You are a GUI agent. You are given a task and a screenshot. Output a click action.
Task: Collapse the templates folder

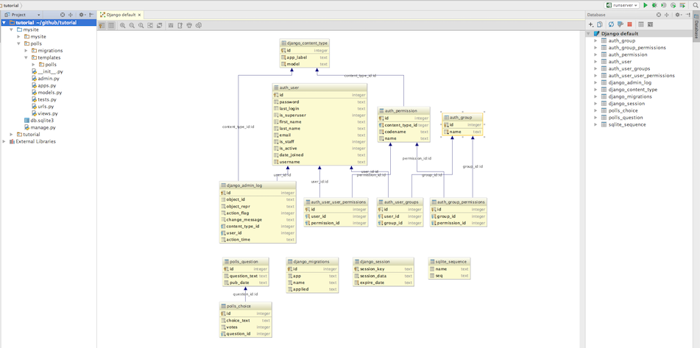point(26,57)
